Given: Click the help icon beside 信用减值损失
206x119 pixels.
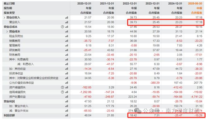Looking at the screenshot, I should pyautogui.click(x=62, y=92).
